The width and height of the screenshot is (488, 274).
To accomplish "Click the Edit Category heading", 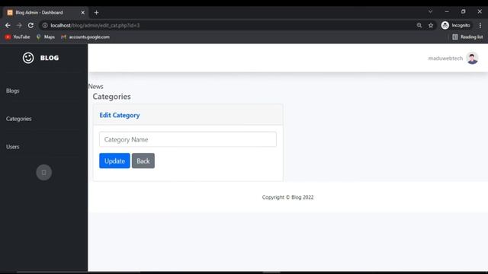I will tap(120, 115).
